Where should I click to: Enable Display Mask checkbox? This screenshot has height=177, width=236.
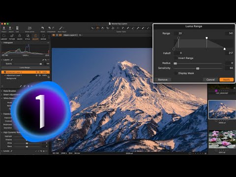pyautogui.click(x=176, y=73)
